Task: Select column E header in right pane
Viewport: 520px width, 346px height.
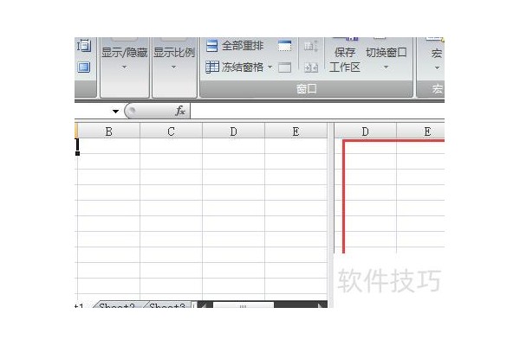Action: tap(420, 131)
